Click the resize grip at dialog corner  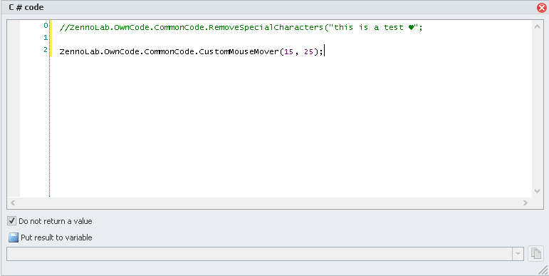543,270
